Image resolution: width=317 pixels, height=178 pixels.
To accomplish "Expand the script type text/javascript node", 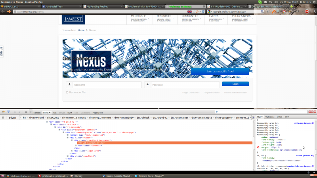I will point(68,135).
